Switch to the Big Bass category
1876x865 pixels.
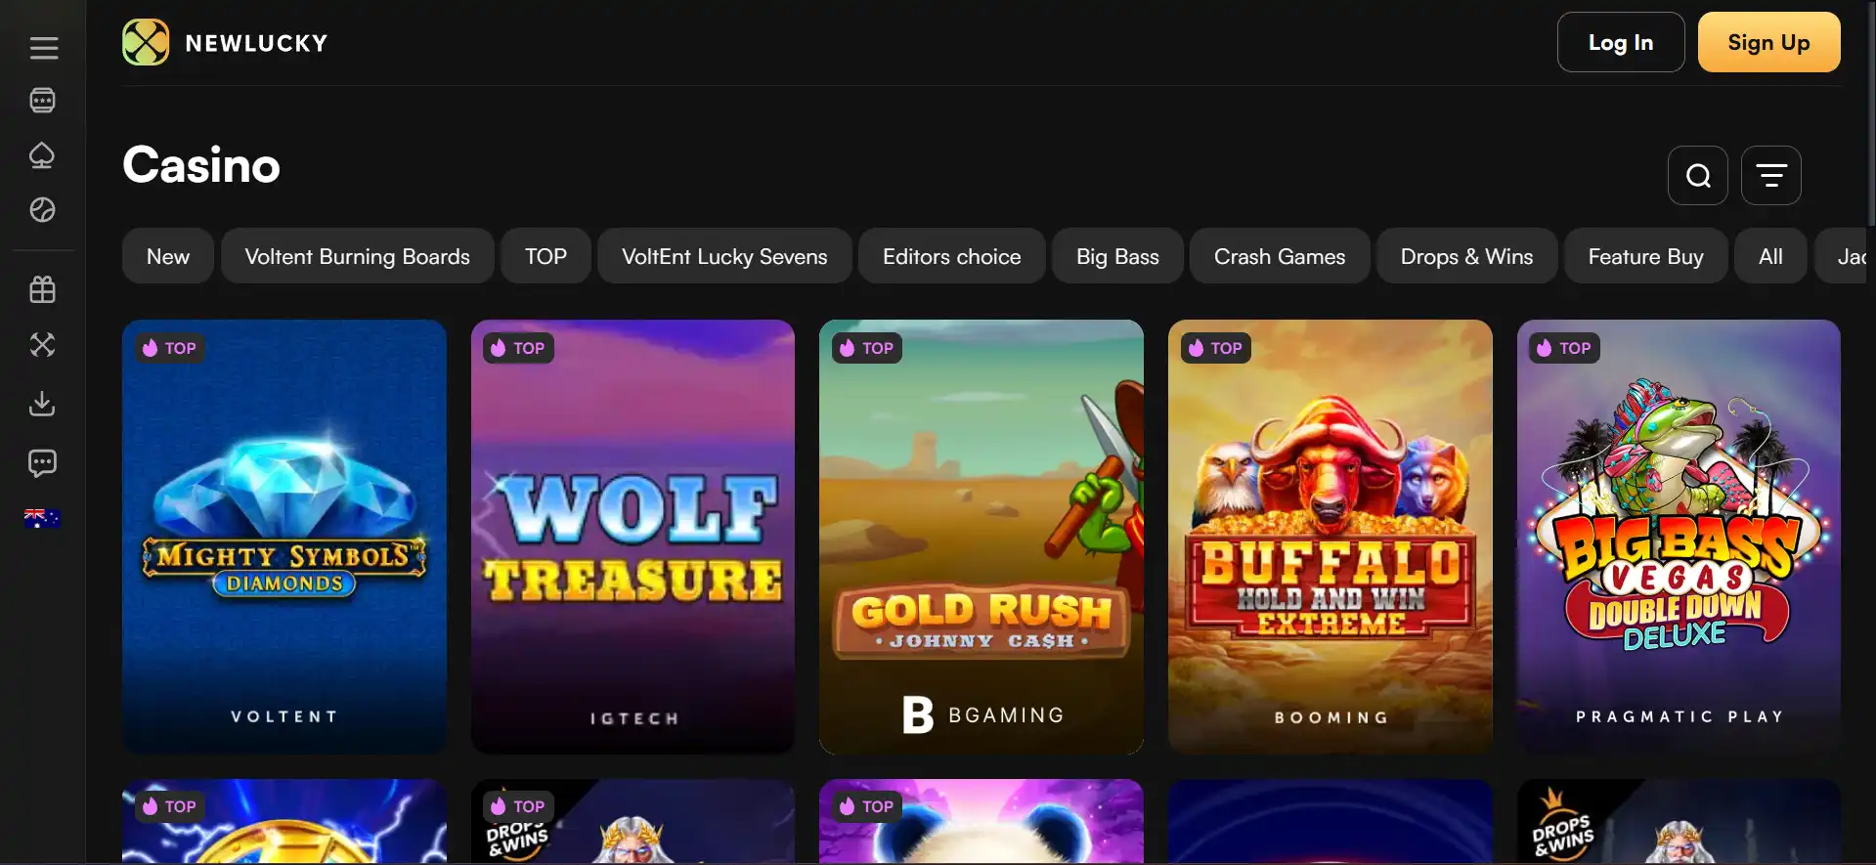click(1117, 256)
